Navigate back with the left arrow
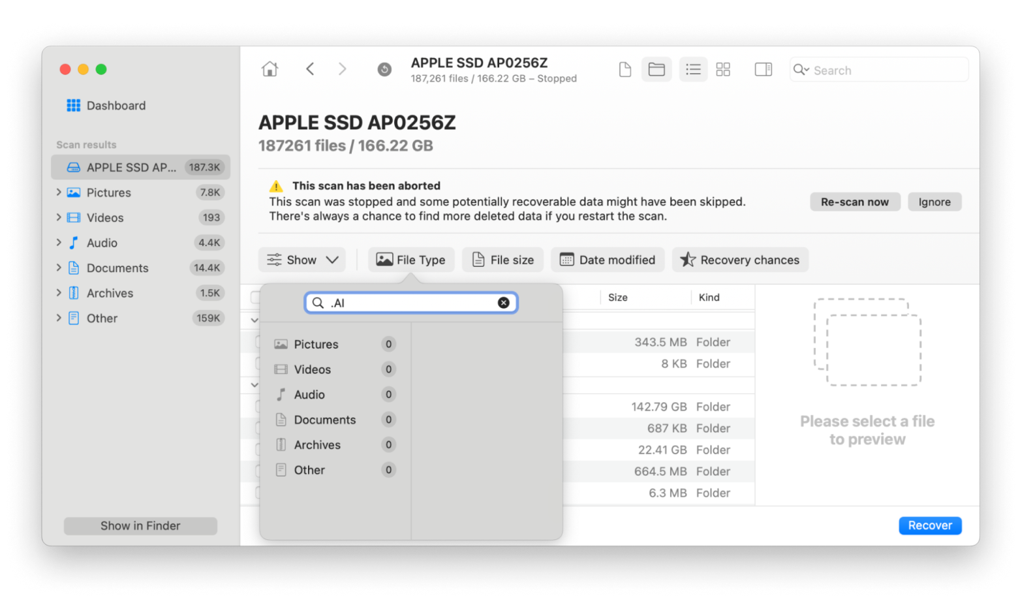Viewport: 1018px width, 607px height. click(x=310, y=69)
